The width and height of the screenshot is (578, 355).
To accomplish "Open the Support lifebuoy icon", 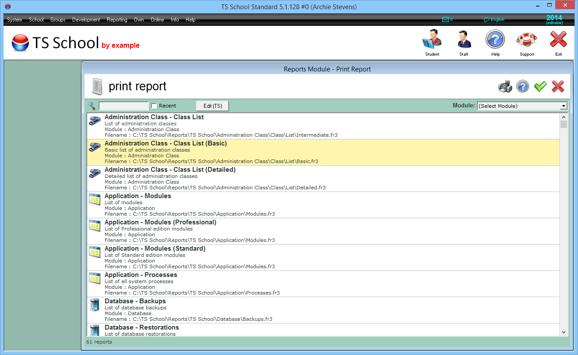I will pos(527,39).
